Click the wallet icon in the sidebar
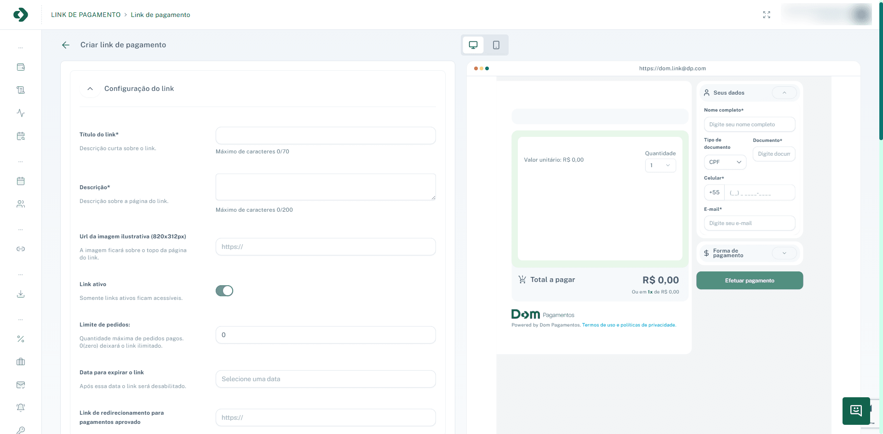883x434 pixels. (x=21, y=67)
